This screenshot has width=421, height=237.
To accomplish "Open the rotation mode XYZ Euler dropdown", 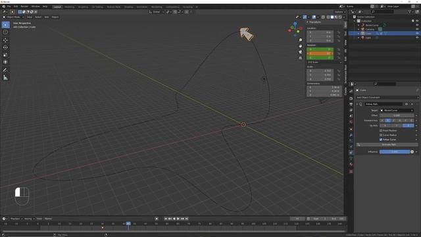I will click(x=324, y=62).
